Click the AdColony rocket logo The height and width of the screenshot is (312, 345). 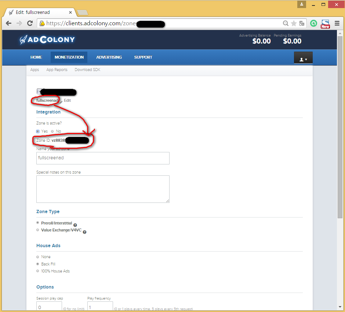(x=47, y=40)
